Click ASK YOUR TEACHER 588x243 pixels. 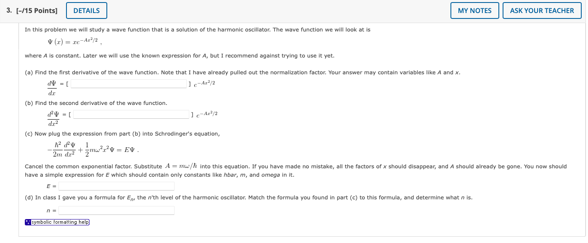(x=542, y=10)
